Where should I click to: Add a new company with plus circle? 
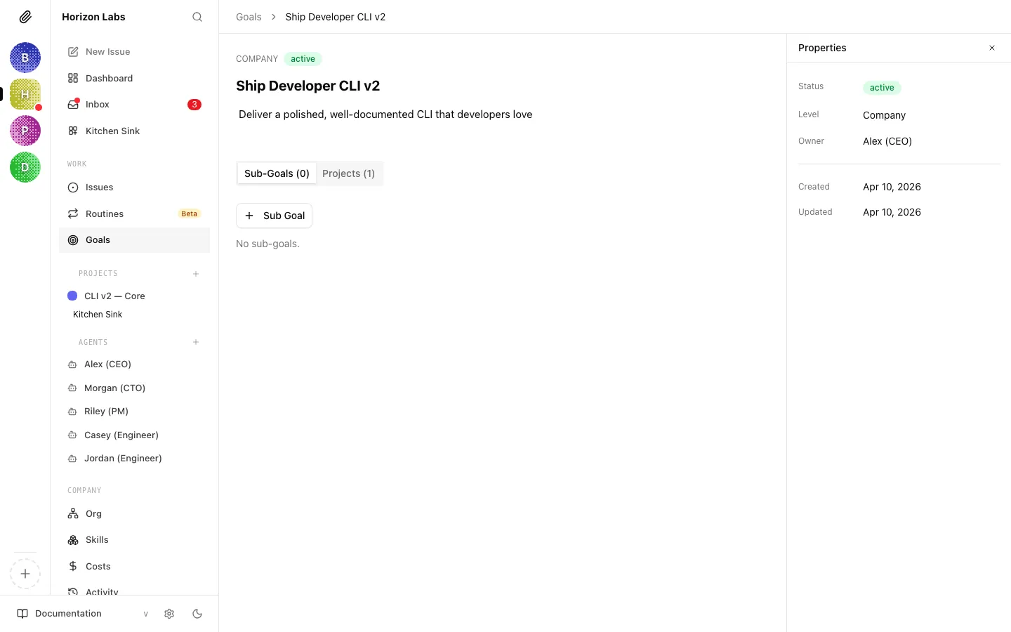[x=25, y=574]
